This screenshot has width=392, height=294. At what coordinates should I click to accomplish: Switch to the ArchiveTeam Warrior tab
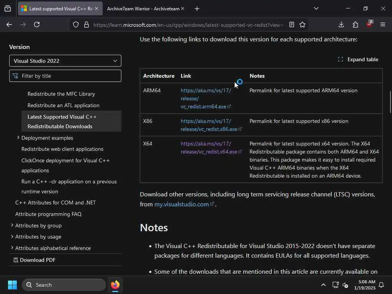point(143,9)
